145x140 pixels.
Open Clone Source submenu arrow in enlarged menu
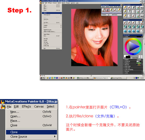pyautogui.click(x=55, y=137)
